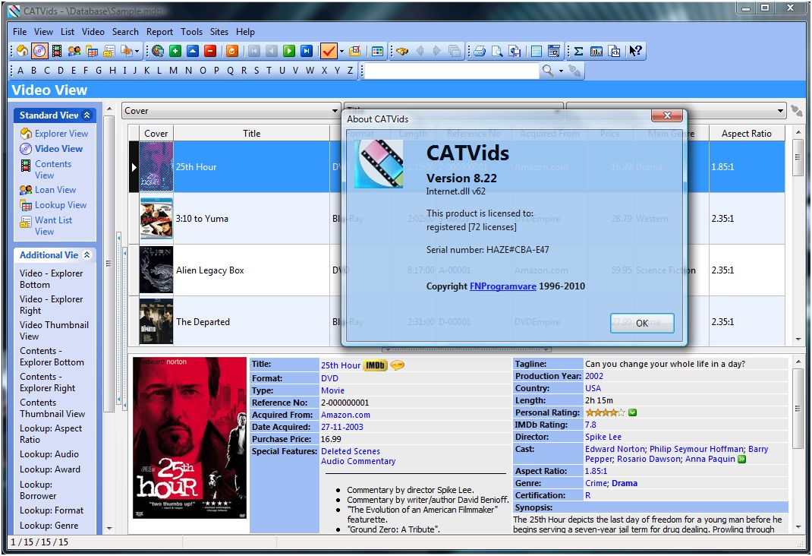Click the Drama genre link
Viewport: 812px width, 556px height.
(x=625, y=483)
